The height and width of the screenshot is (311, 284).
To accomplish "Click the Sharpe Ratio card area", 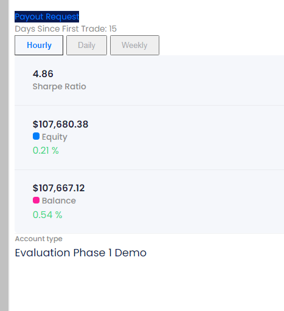I will (x=149, y=80).
